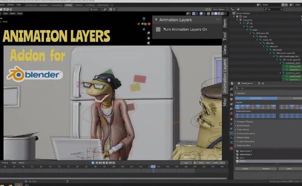Image resolution: width=302 pixels, height=186 pixels.
Task: Open the Object Data armature tab icon
Action: click(231, 133)
